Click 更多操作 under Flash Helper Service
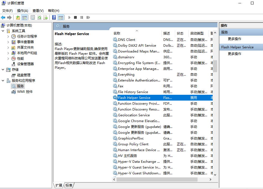 [235, 54]
